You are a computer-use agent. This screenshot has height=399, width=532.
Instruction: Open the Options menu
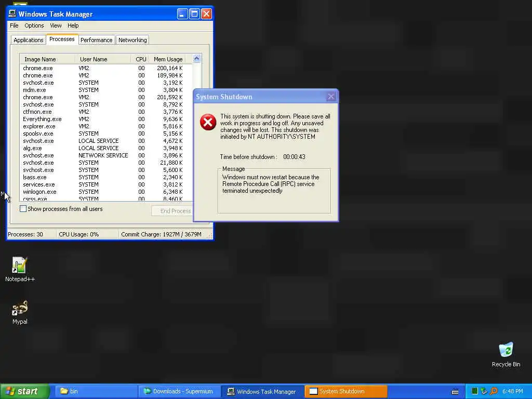click(34, 25)
